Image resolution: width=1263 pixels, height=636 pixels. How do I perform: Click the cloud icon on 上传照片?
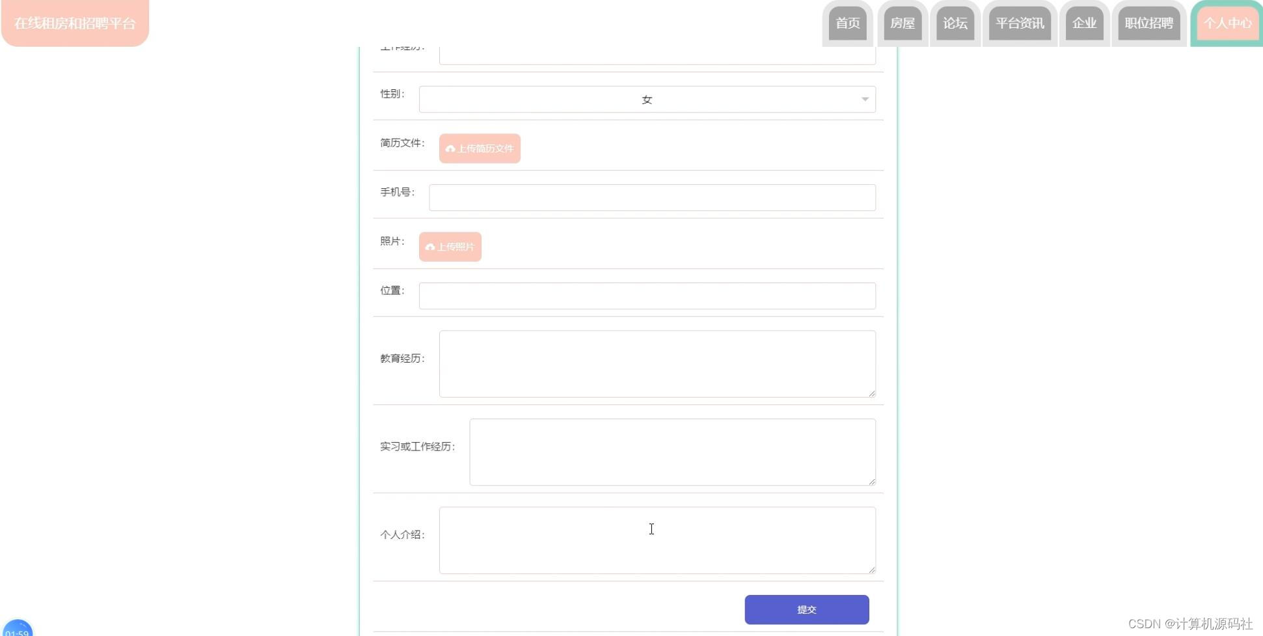pyautogui.click(x=430, y=247)
